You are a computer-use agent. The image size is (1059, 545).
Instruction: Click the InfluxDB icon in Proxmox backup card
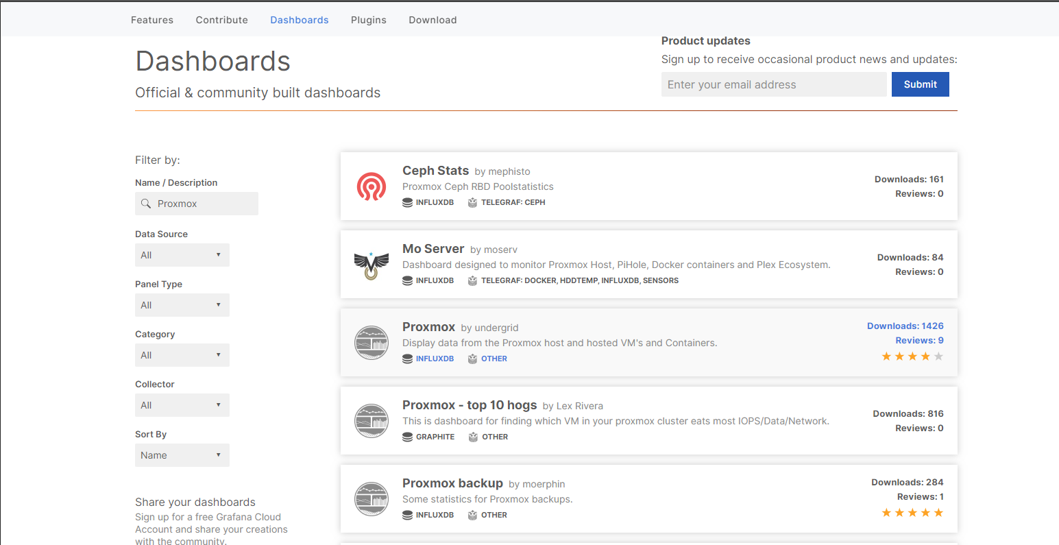point(407,515)
